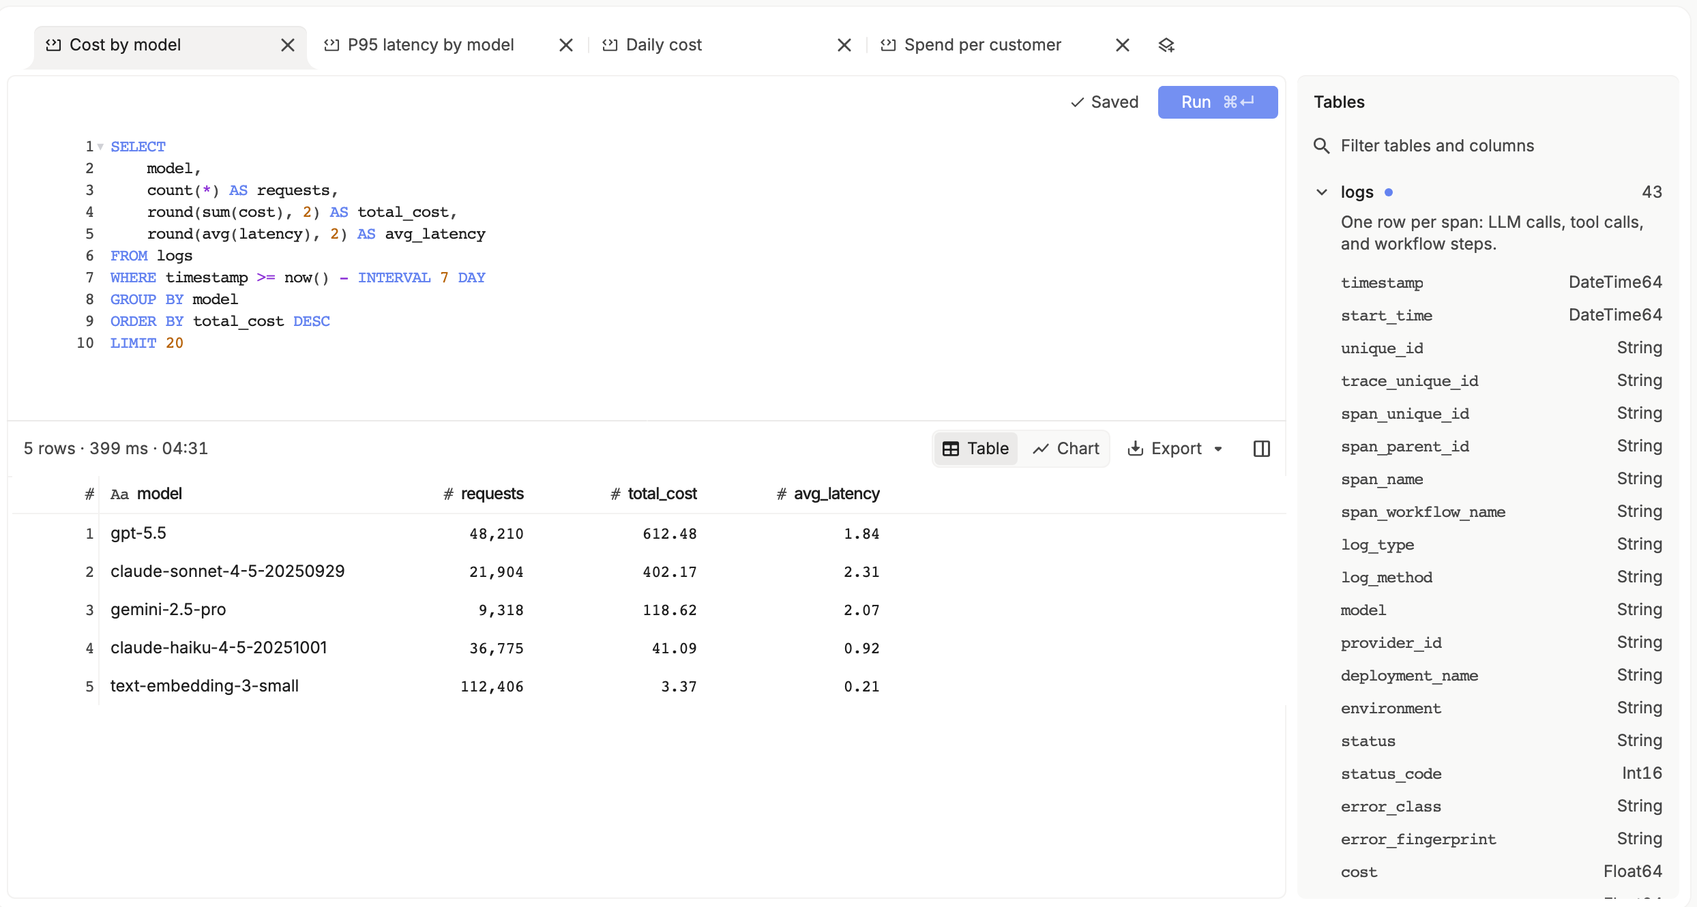Click the model column header

click(x=146, y=494)
